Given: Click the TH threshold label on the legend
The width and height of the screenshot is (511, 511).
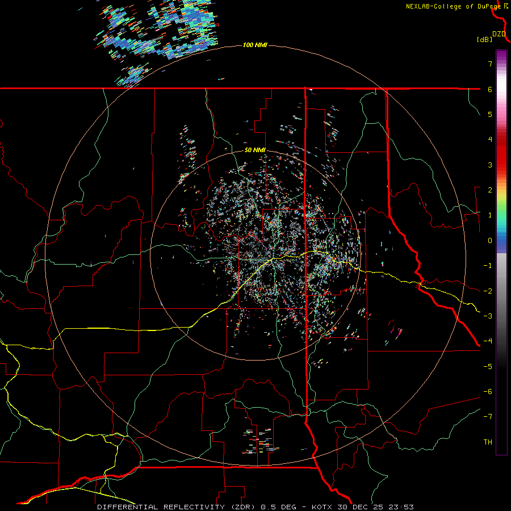Looking at the screenshot, I should coord(488,442).
